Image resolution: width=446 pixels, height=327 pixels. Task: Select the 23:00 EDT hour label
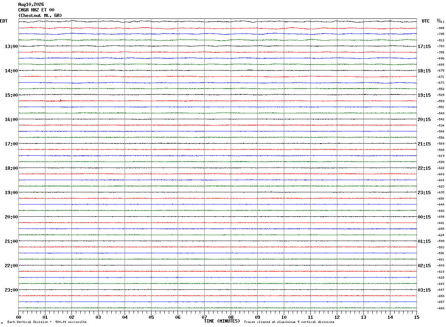click(11, 290)
